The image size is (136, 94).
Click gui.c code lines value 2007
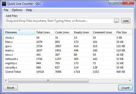[x=58, y=46]
